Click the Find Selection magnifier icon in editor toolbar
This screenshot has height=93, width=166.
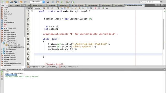(58, 8)
